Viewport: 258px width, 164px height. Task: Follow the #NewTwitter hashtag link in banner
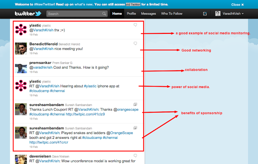click(45, 5)
